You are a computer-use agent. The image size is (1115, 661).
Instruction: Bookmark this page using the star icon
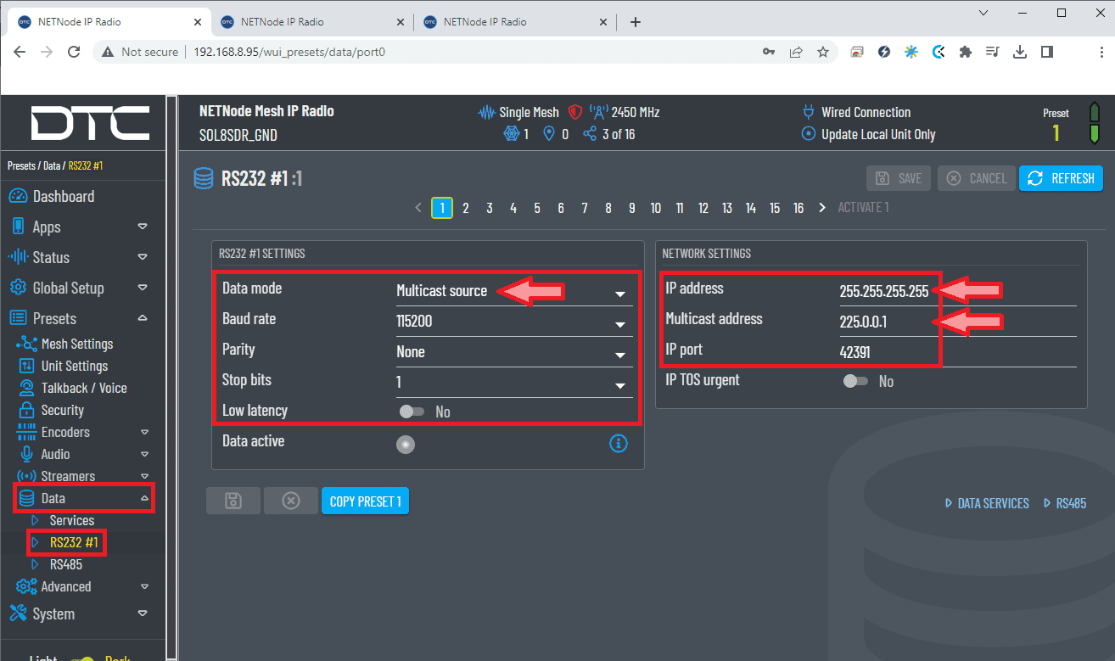(822, 52)
